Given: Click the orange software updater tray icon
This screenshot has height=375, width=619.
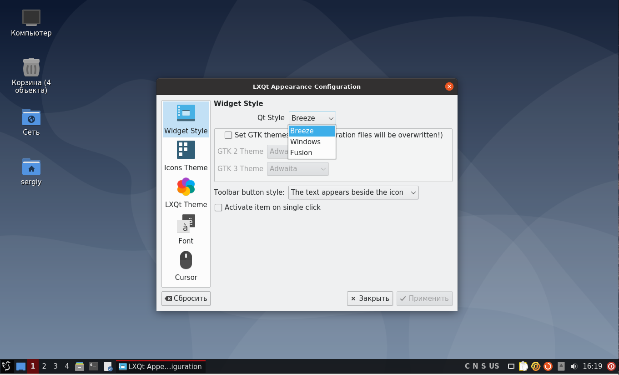Looking at the screenshot, I should pyautogui.click(x=548, y=366).
